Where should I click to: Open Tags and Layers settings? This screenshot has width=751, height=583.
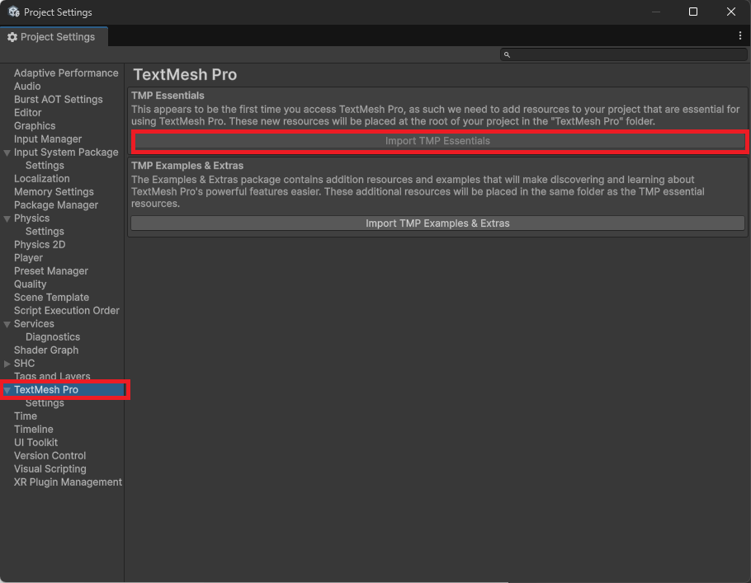pyautogui.click(x=52, y=376)
